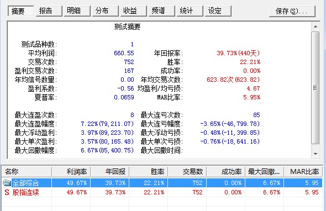Switch to the 摘要 tab
Image resolution: width=326 pixels, height=211 pixels.
(20, 11)
